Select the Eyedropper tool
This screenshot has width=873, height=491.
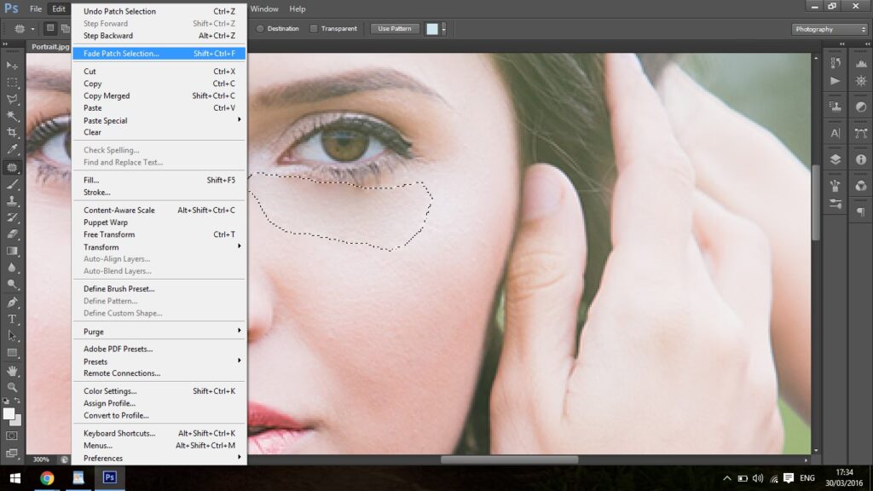tap(12, 150)
